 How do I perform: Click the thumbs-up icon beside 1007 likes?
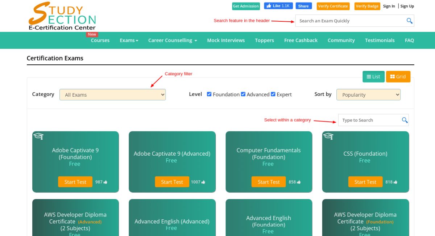(x=203, y=182)
